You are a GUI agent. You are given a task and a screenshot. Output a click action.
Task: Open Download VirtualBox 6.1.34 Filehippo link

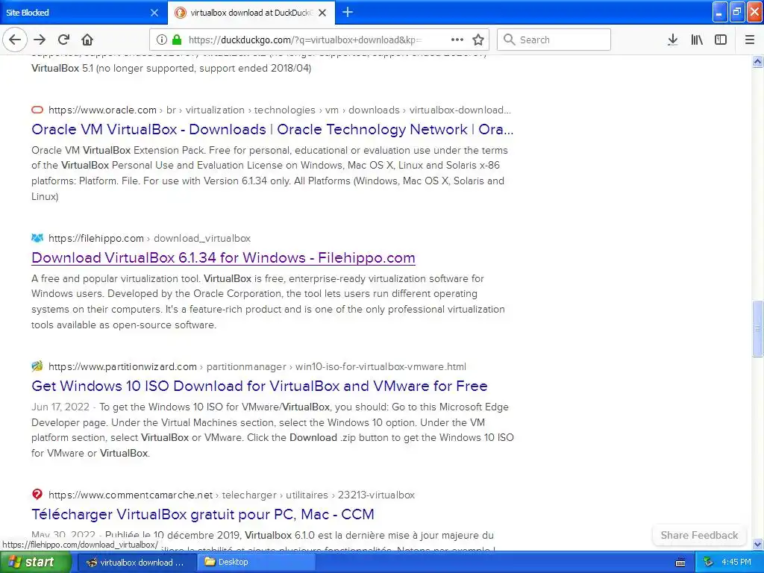pos(223,257)
